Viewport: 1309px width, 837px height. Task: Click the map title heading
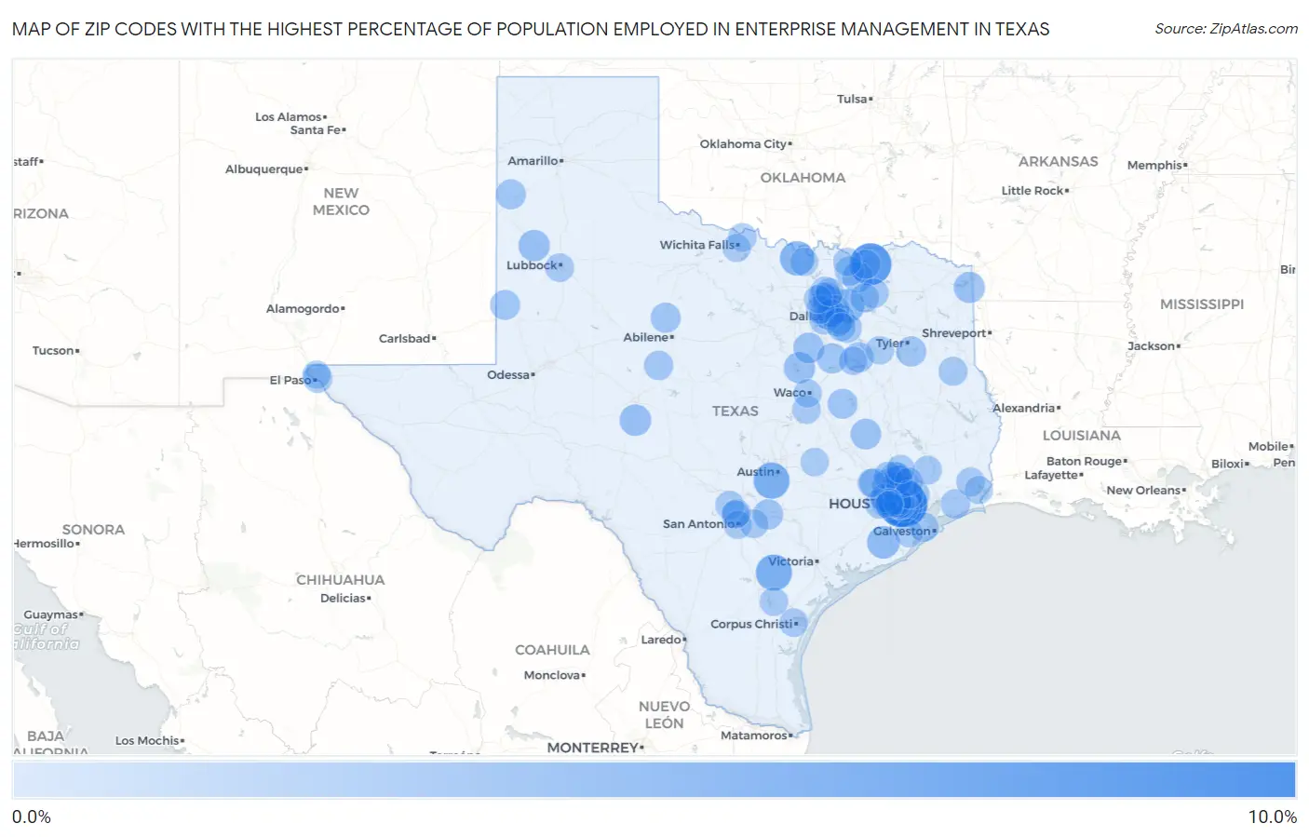(x=531, y=29)
